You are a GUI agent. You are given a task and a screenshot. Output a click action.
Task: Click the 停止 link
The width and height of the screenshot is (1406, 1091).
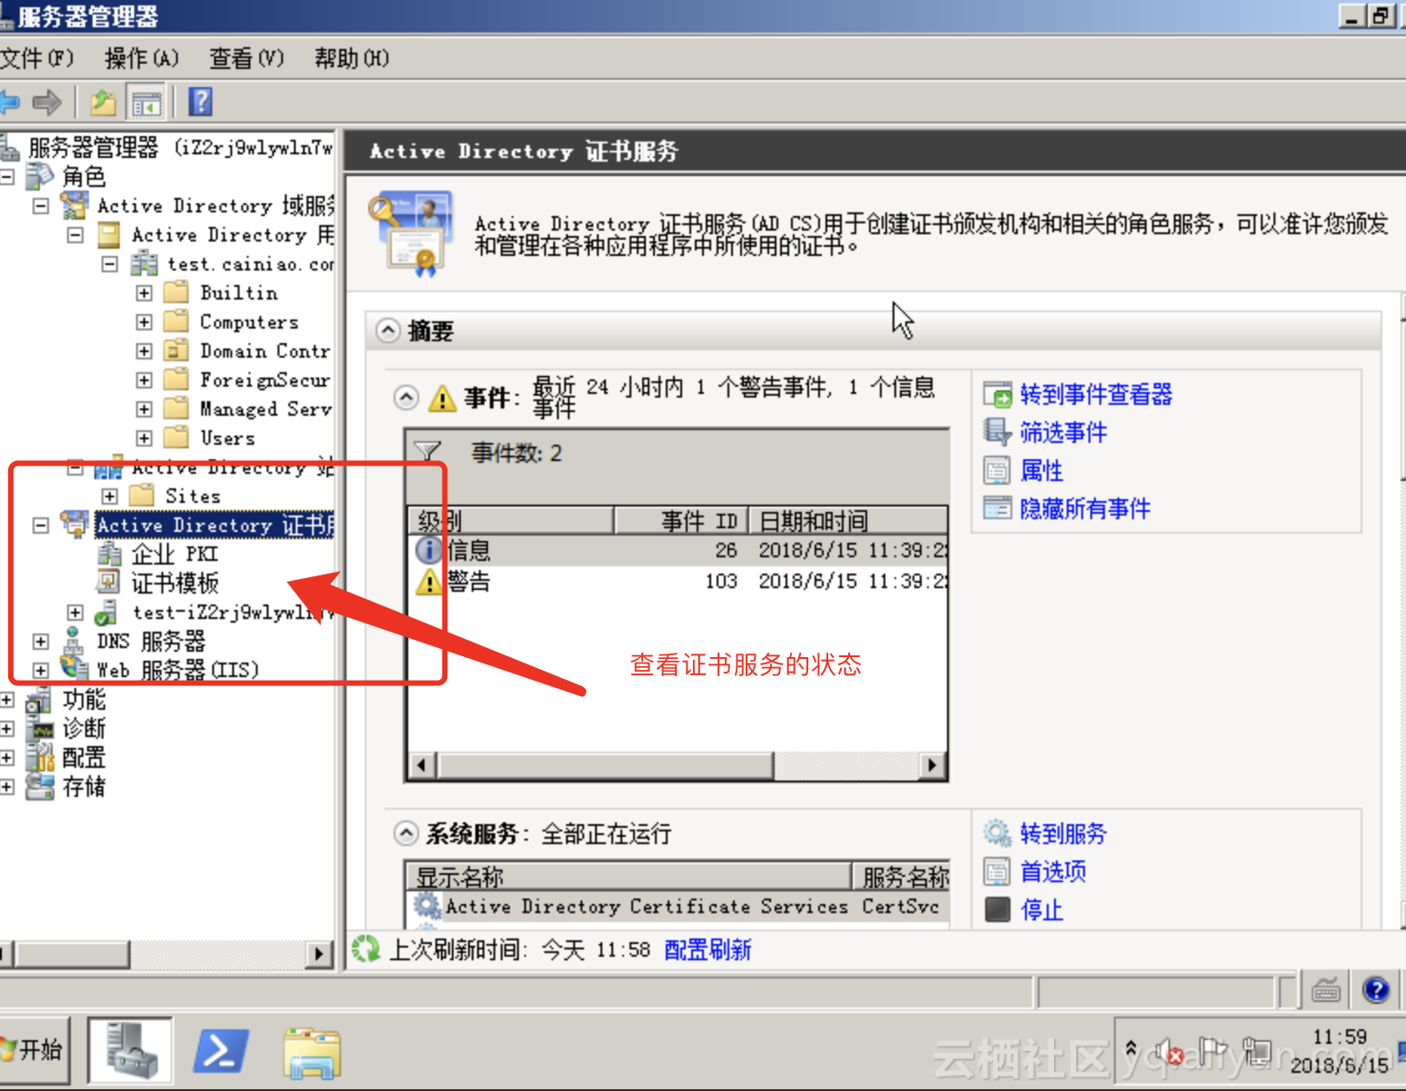click(x=1041, y=909)
